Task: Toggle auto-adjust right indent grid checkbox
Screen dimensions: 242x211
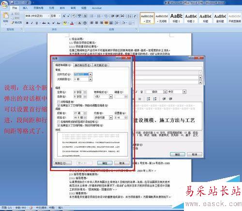Action: 59,106
